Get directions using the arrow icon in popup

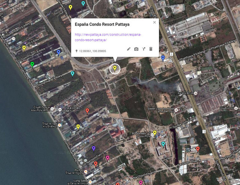click(x=144, y=49)
